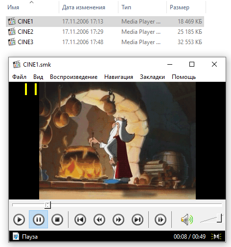The width and height of the screenshot is (231, 247).
Task: Minimize the CINE1.smk player window
Action: [170, 64]
